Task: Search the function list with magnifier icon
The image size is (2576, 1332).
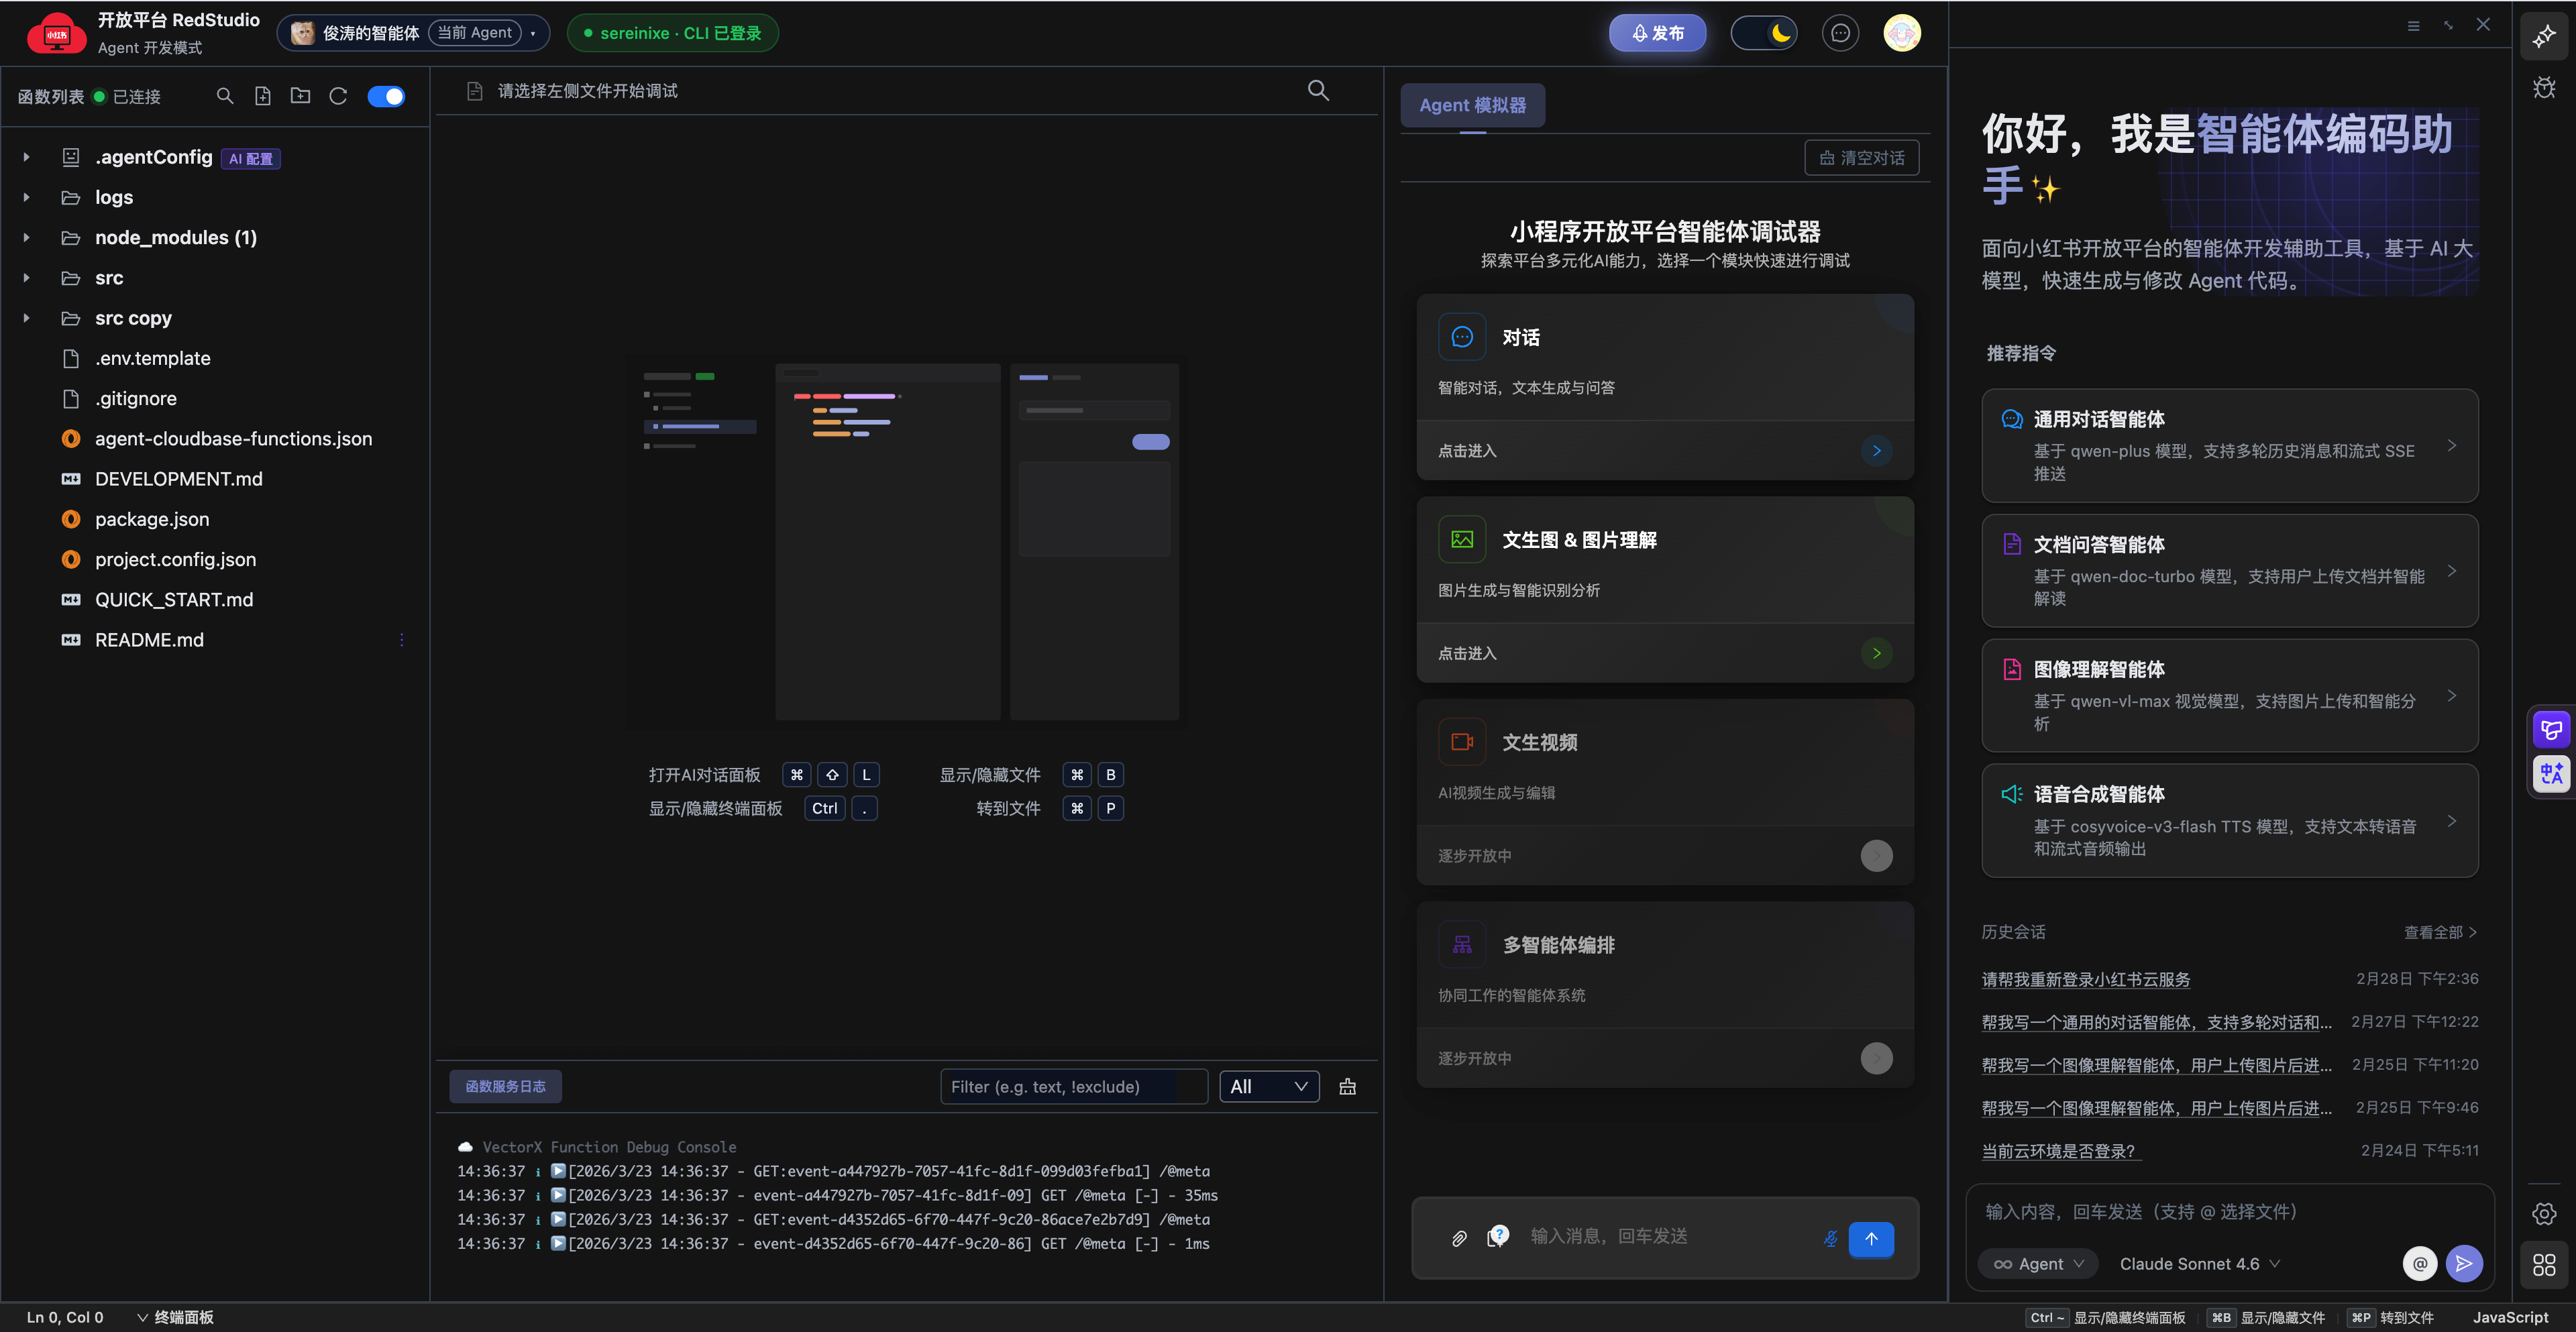Action: tap(225, 96)
